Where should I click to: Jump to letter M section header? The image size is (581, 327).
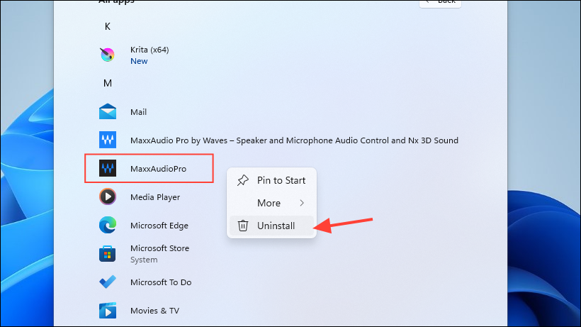[x=108, y=83]
